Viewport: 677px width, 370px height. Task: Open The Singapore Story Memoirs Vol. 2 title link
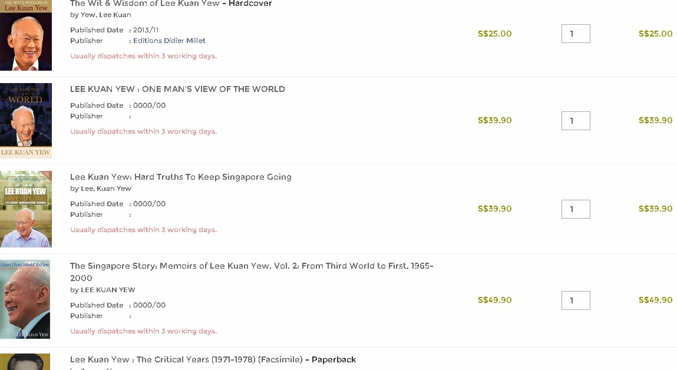pyautogui.click(x=252, y=272)
